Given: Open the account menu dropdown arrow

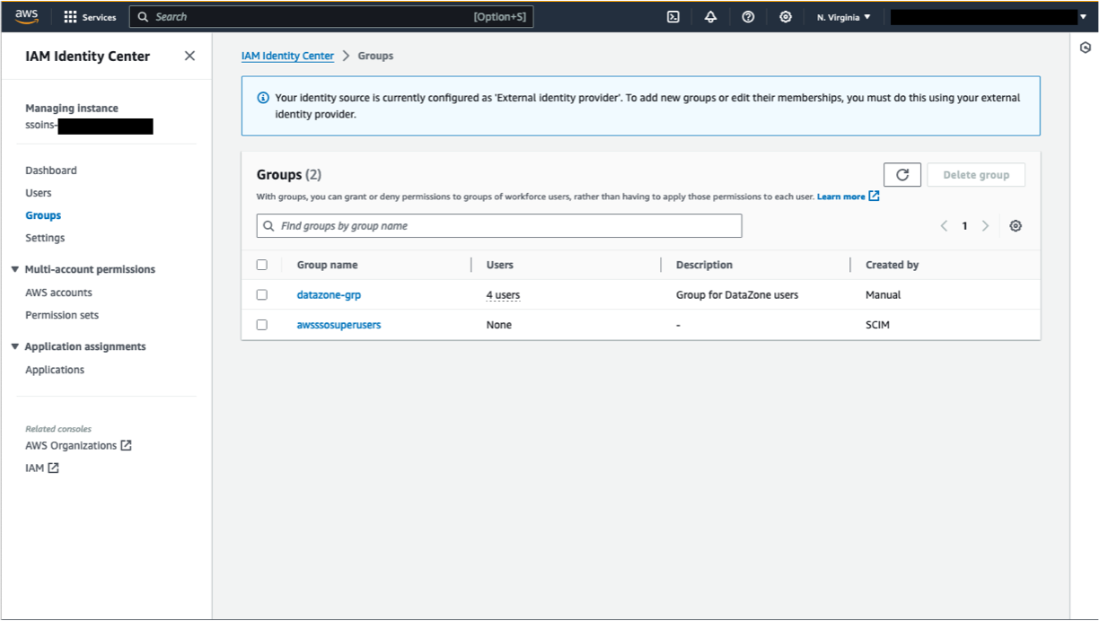Looking at the screenshot, I should coord(1083,17).
